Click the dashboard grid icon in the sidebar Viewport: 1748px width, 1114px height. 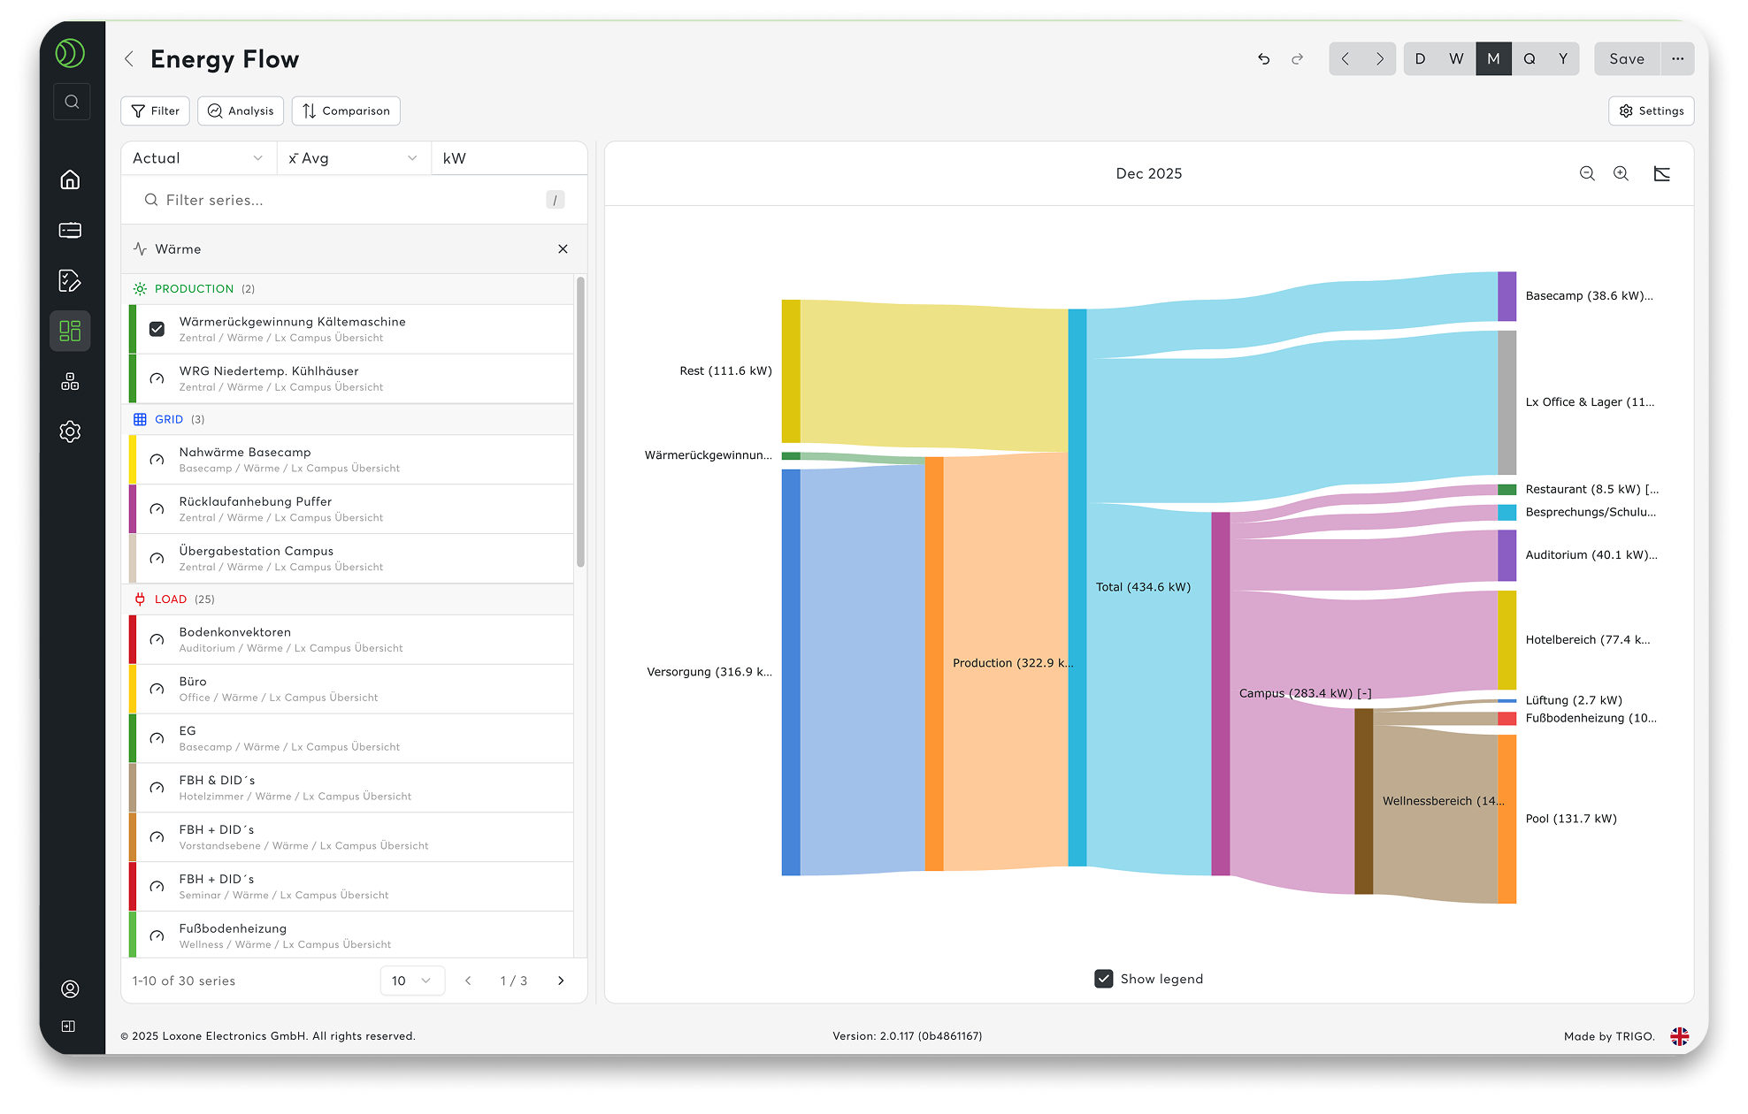70,330
